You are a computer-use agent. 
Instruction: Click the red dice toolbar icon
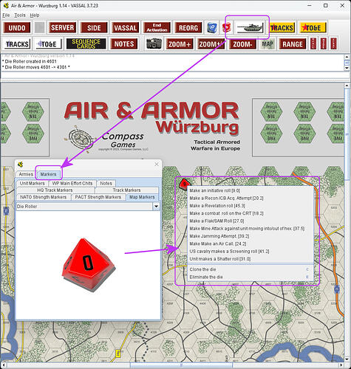226,27
